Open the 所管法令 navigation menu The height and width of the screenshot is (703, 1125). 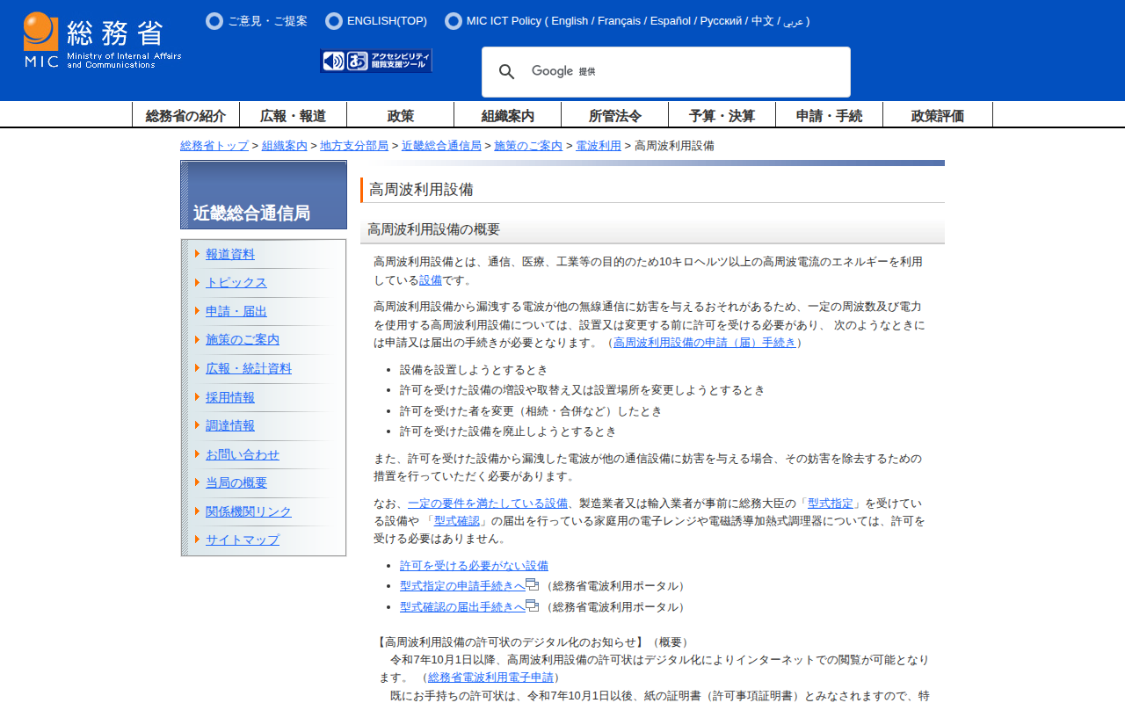pyautogui.click(x=614, y=115)
